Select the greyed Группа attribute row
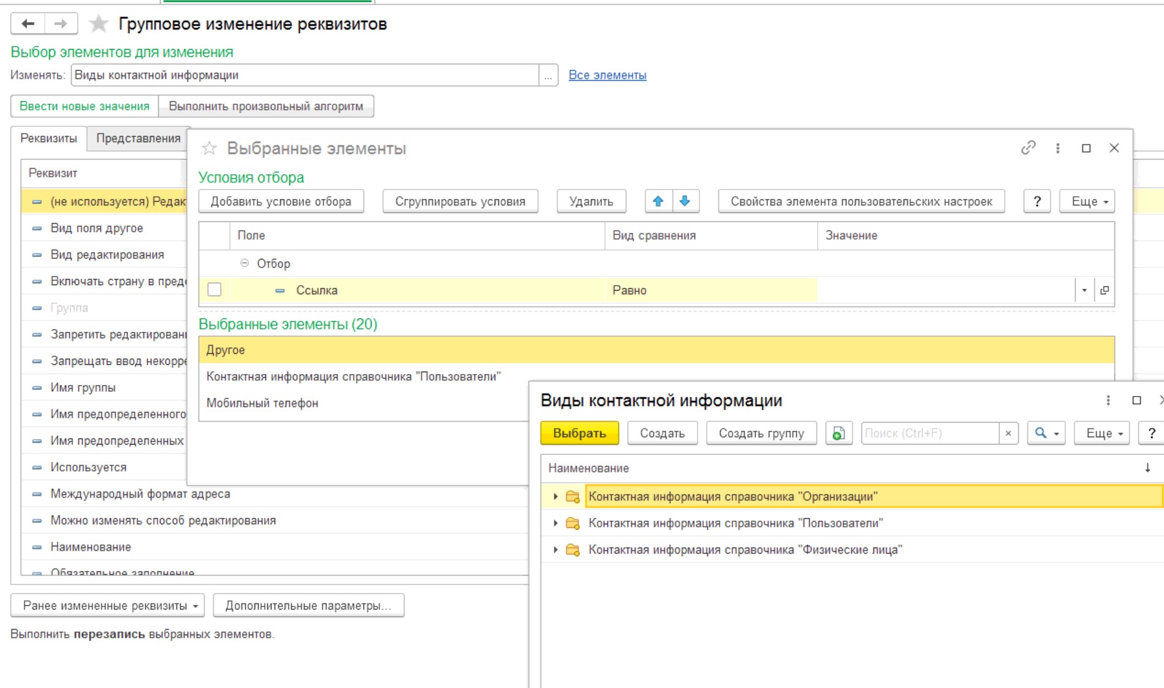Viewport: 1164px width, 688px height. (104, 308)
